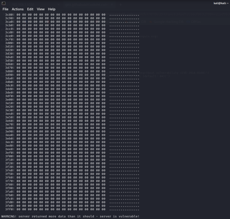
Task: Click the 3d50: offset label
Action: tap(10, 61)
